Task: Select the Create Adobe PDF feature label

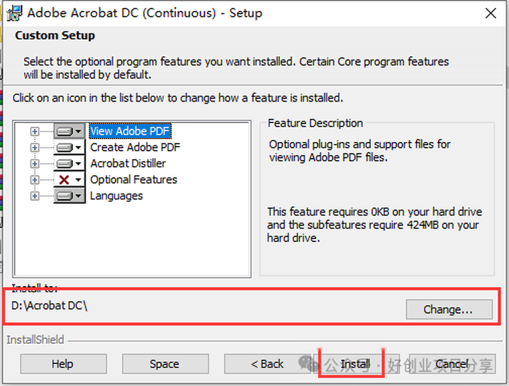Action: 135,147
